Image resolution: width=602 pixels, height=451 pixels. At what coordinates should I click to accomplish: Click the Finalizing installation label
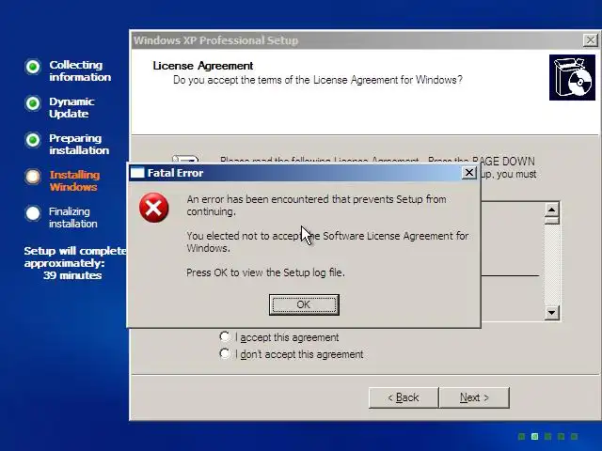pos(73,217)
